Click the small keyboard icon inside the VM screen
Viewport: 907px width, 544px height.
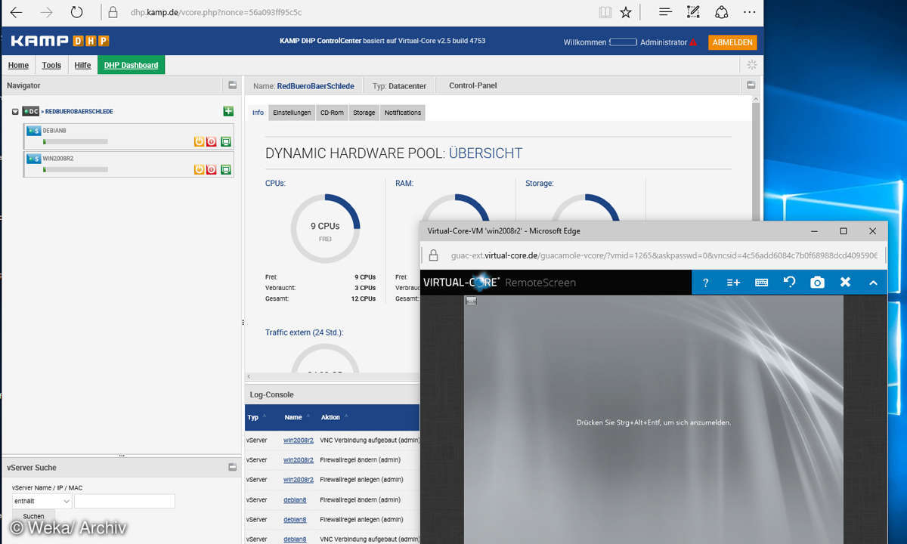471,301
